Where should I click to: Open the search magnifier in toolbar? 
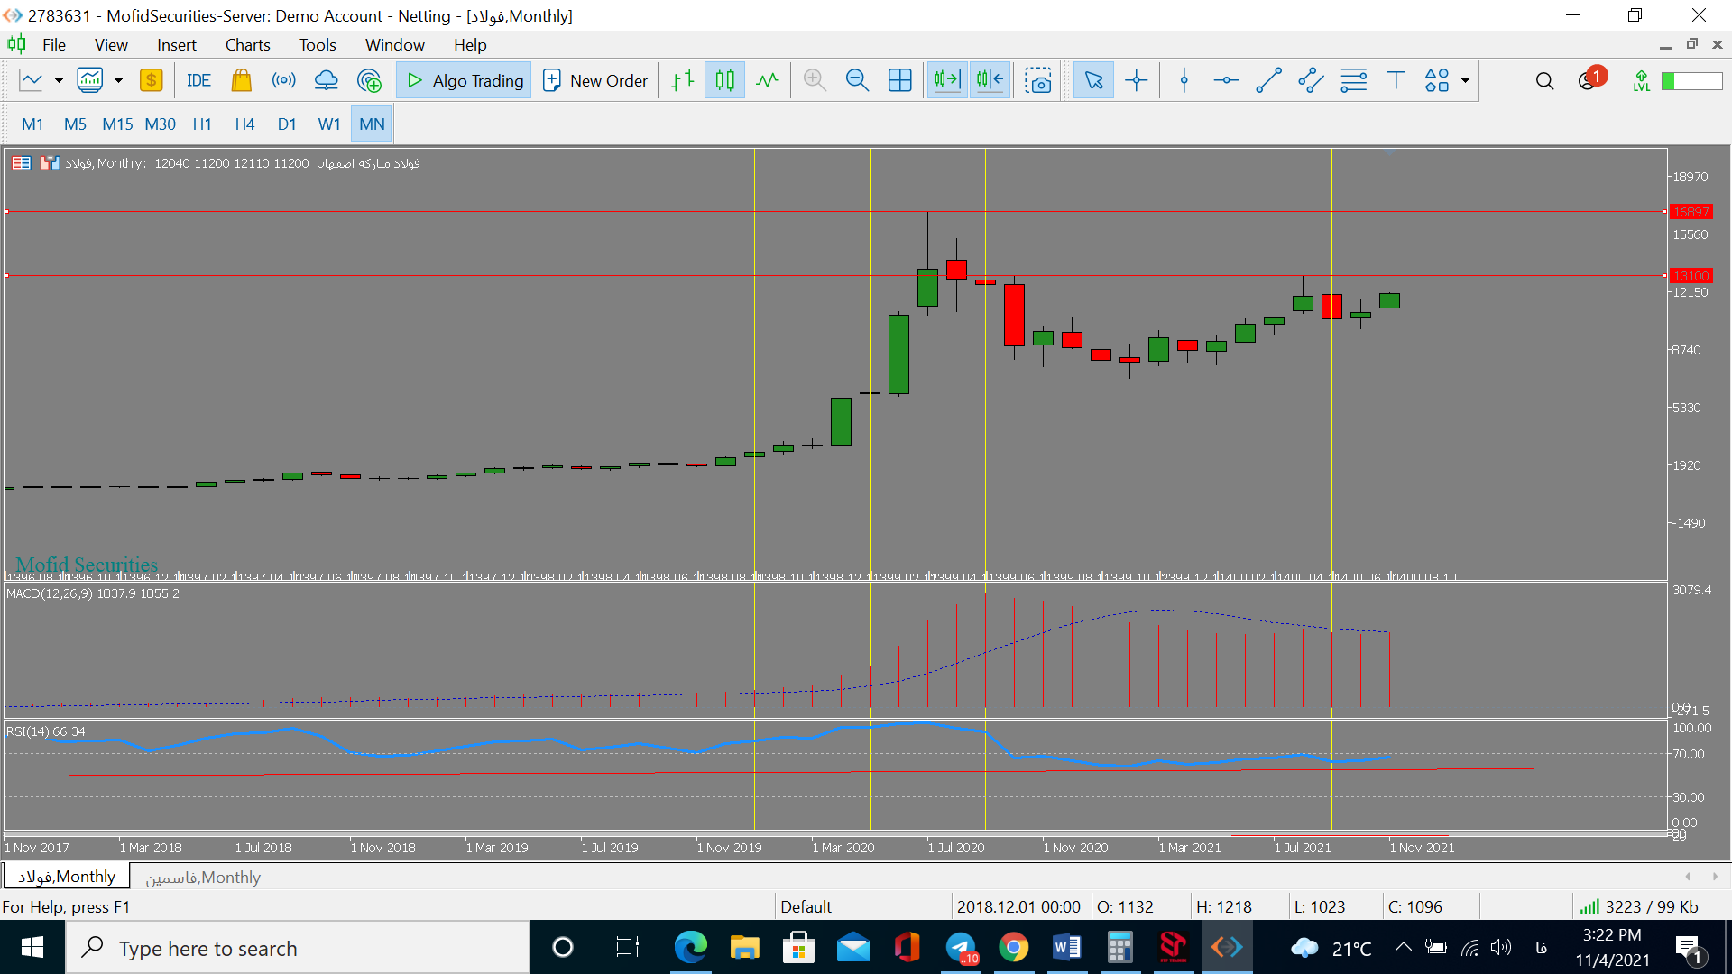click(x=1544, y=81)
